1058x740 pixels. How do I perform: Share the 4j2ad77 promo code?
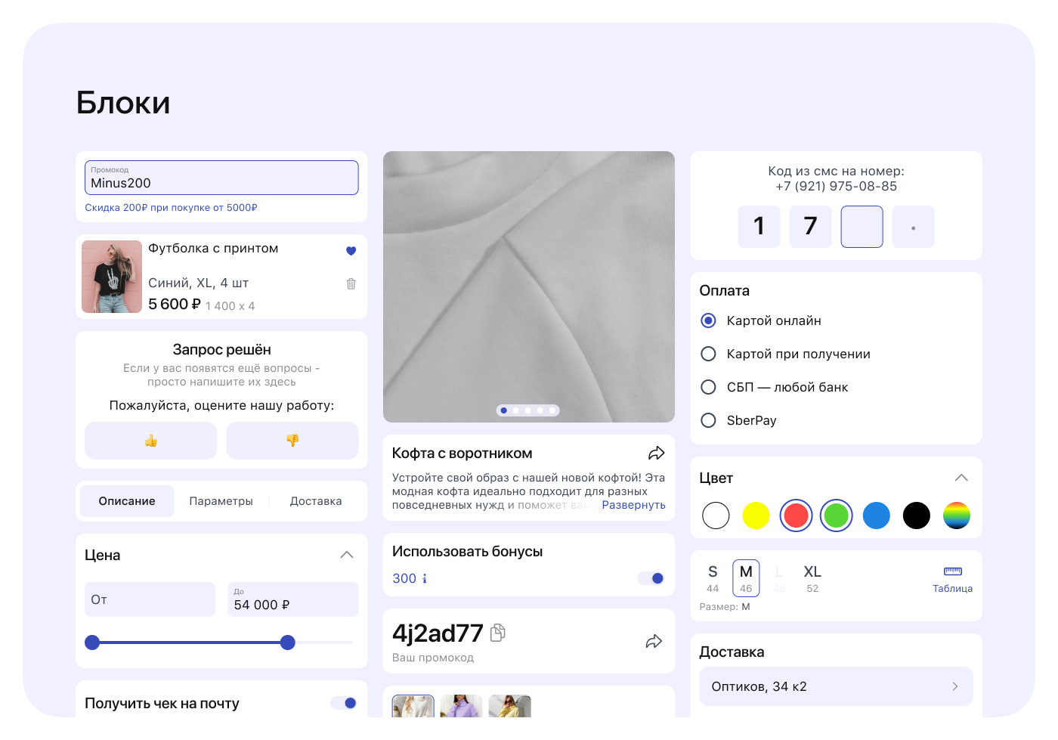pos(654,642)
